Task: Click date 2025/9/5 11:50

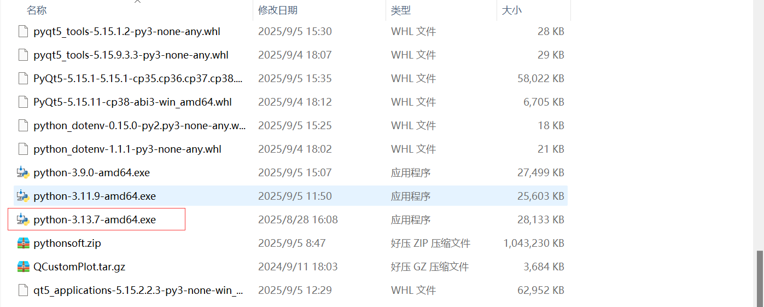Action: point(295,196)
